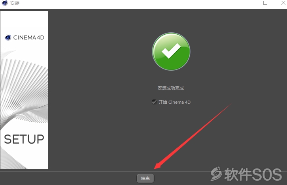Image resolution: width=287 pixels, height=185 pixels.
Task: Click the 软件SOS watermark swirl logo
Action: point(216,174)
